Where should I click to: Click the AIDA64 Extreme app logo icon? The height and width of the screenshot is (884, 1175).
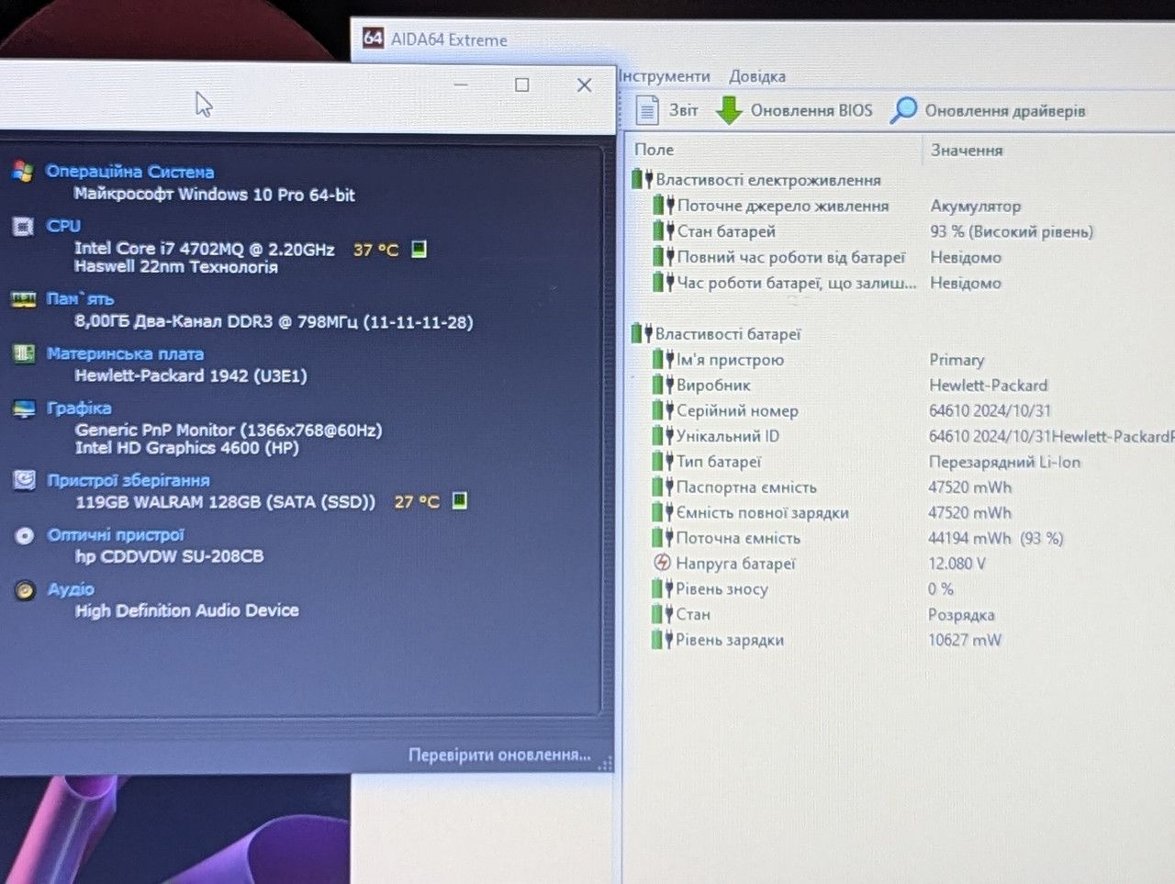373,38
